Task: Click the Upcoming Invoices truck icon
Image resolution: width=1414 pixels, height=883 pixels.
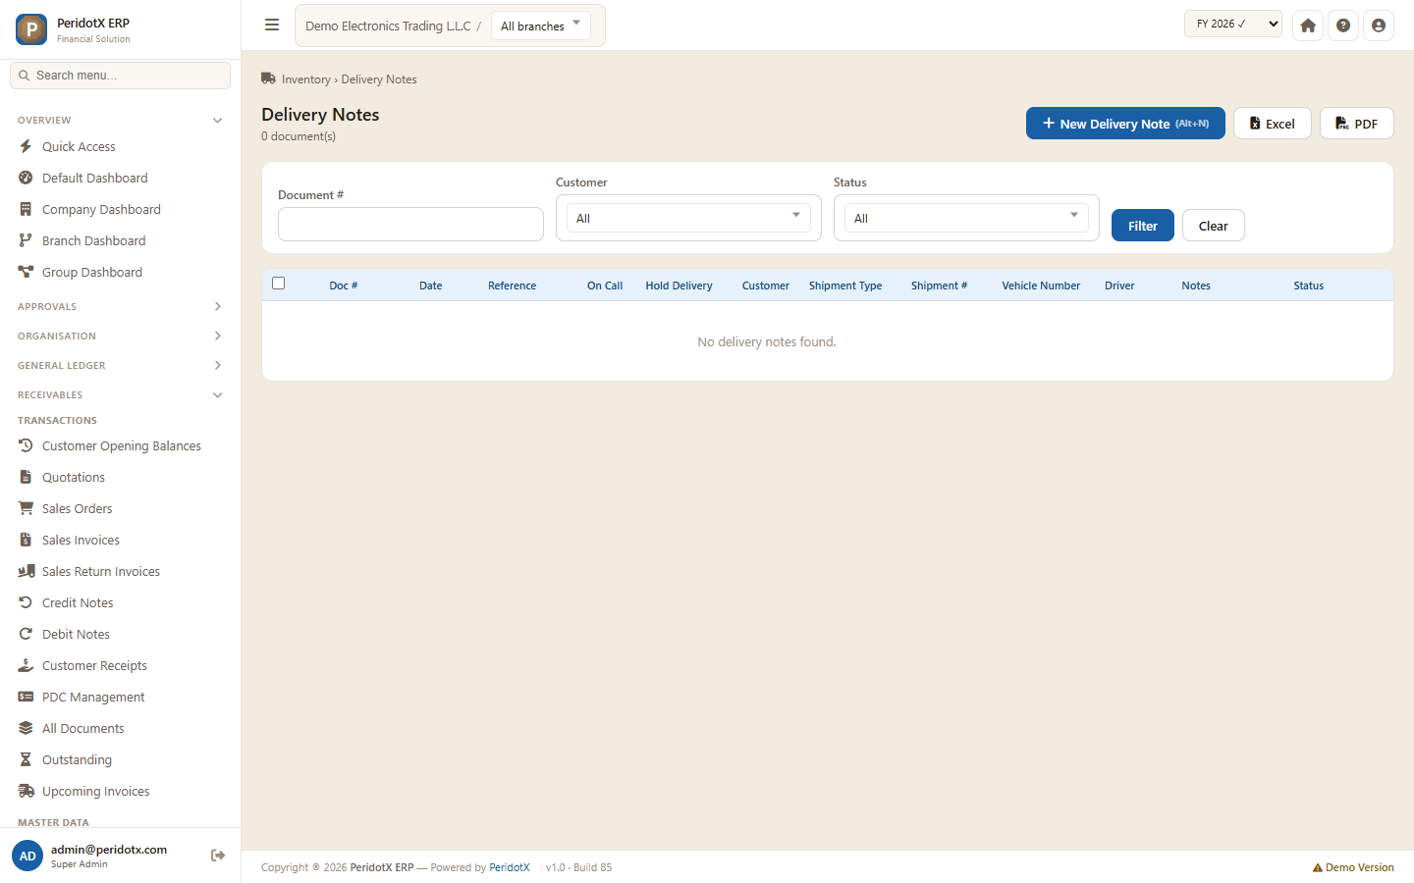Action: (27, 791)
